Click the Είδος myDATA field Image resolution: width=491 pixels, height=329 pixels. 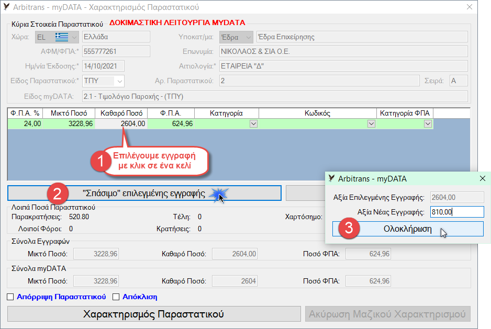275,96
